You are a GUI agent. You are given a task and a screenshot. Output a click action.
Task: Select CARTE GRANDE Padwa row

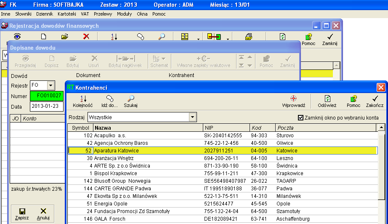pyautogui.click(x=223, y=189)
